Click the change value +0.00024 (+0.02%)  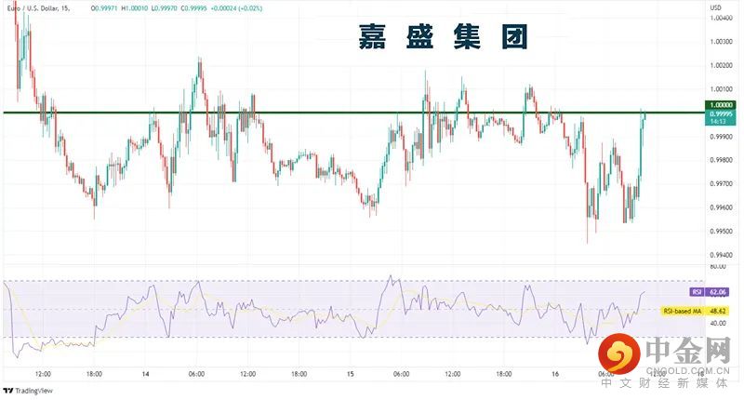tap(236, 8)
